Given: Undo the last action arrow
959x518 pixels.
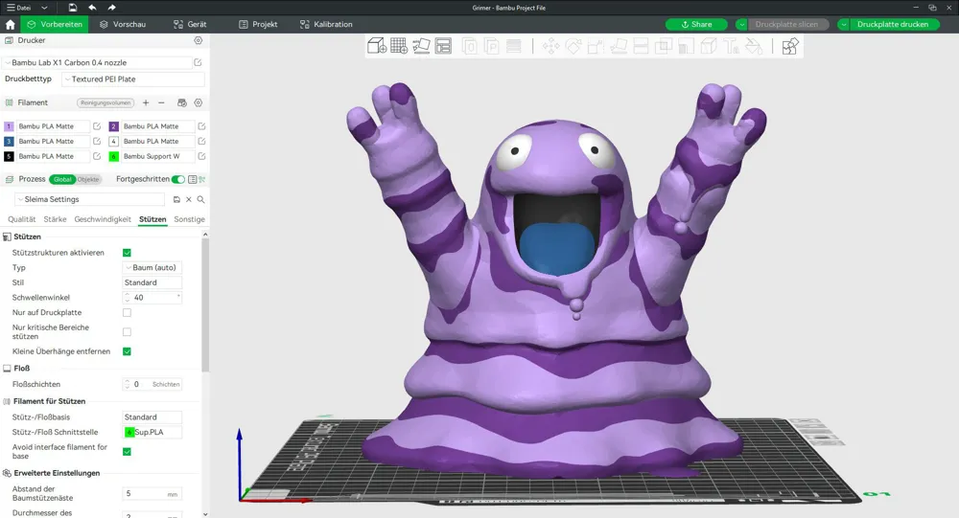Looking at the screenshot, I should (x=92, y=8).
